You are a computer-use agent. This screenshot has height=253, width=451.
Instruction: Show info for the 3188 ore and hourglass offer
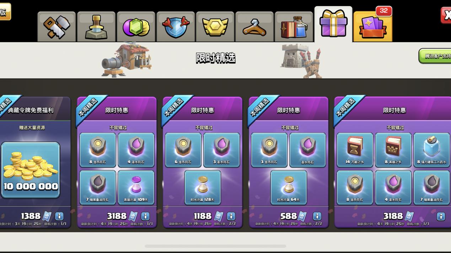[145, 216]
